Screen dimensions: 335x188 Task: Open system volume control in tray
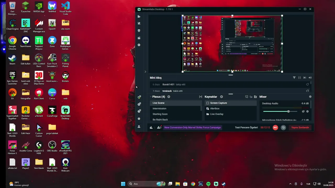(x=319, y=184)
